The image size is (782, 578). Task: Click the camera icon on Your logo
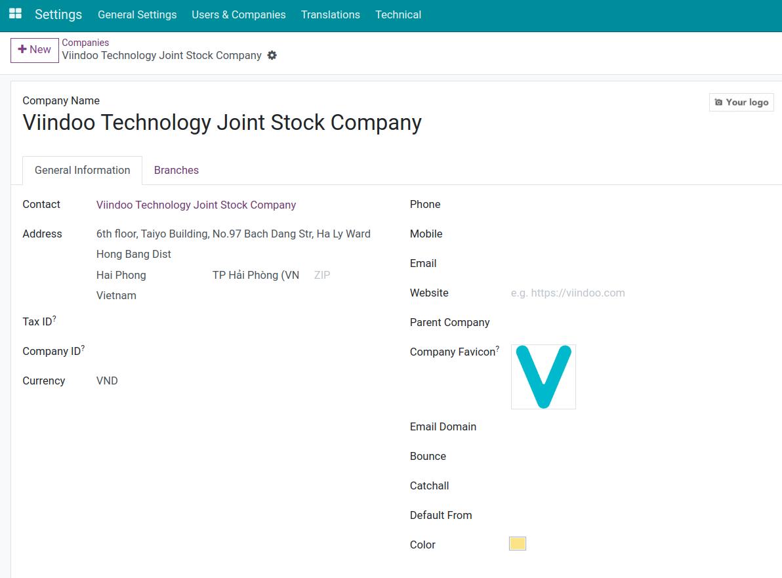pyautogui.click(x=718, y=102)
